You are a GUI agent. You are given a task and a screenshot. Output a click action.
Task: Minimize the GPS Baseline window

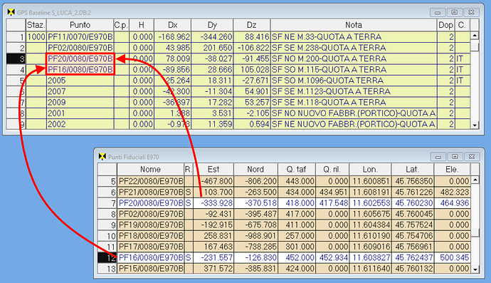[x=438, y=13]
